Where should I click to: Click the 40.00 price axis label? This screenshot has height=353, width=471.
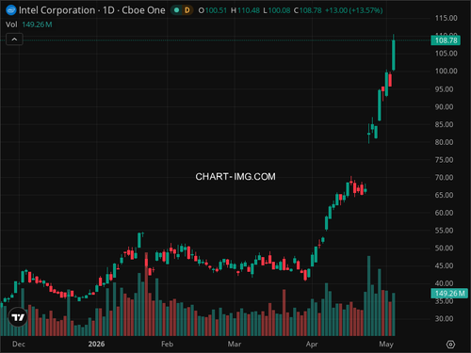tap(444, 283)
